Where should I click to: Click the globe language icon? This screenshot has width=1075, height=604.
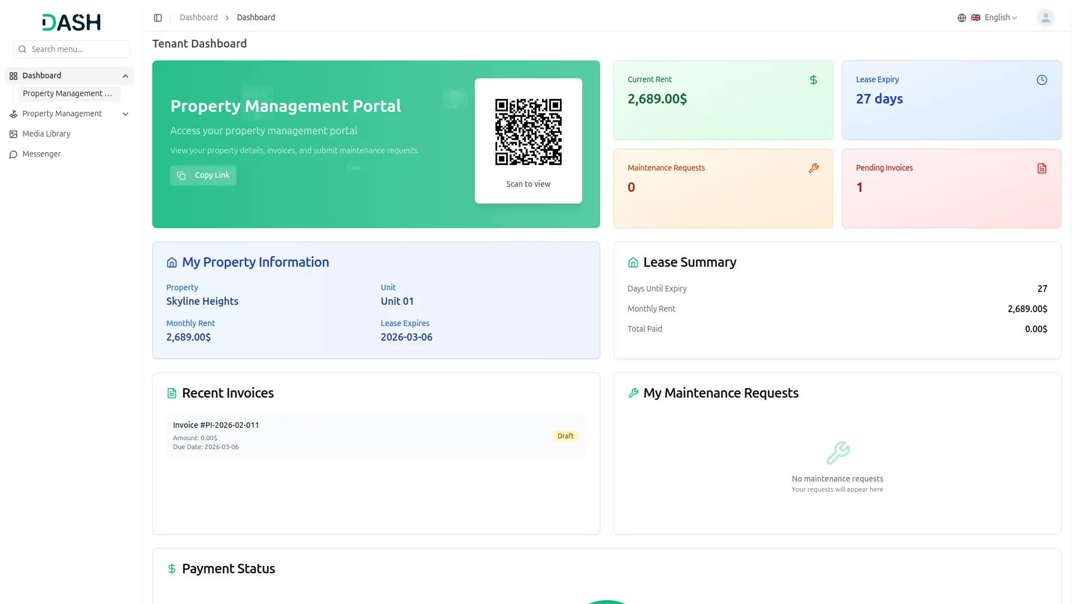coord(961,18)
